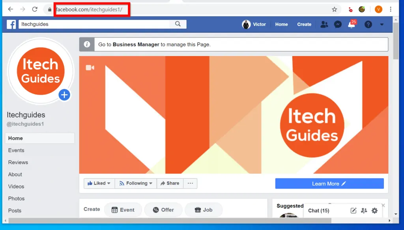Go back using the browser back arrow
404x230 pixels.
click(x=11, y=9)
